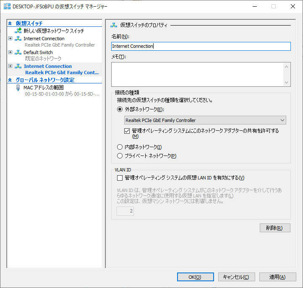Image resolution: width=303 pixels, height=288 pixels.
Task: Select 新しい仮想ネットワーク スイッチ in the tree
Action: (54, 31)
